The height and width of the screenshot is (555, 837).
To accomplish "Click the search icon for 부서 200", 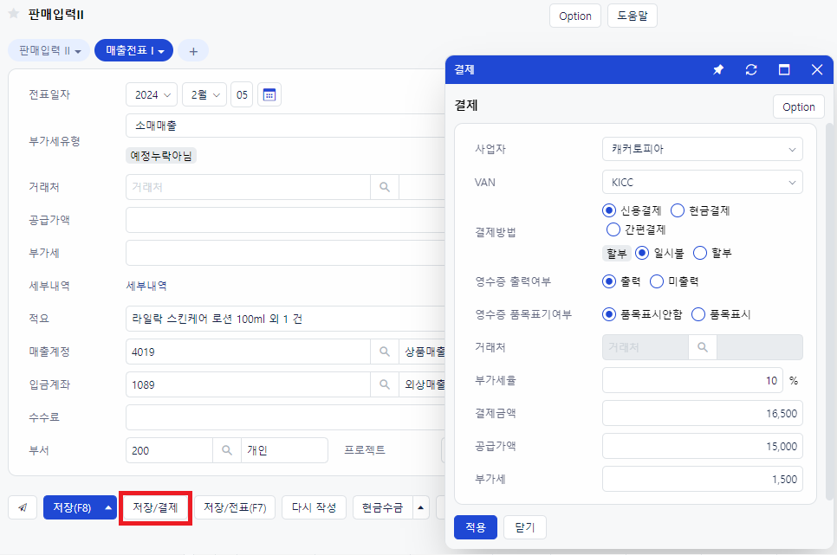I will (227, 450).
